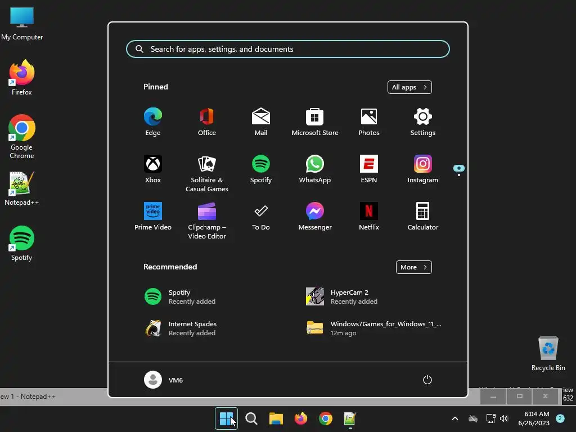The width and height of the screenshot is (576, 432).
Task: Select Firefox desktop shortcut
Action: pos(22,78)
